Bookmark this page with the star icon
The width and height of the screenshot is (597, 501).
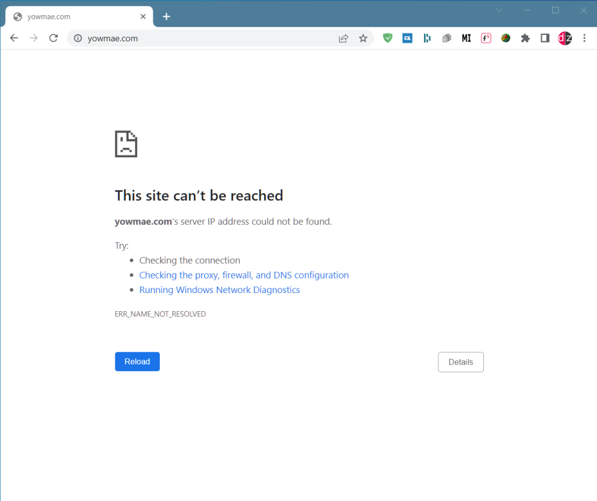[363, 38]
